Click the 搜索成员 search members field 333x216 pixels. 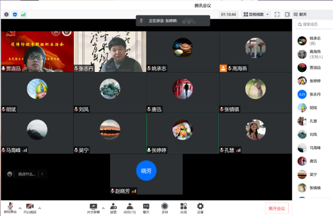click(x=315, y=25)
